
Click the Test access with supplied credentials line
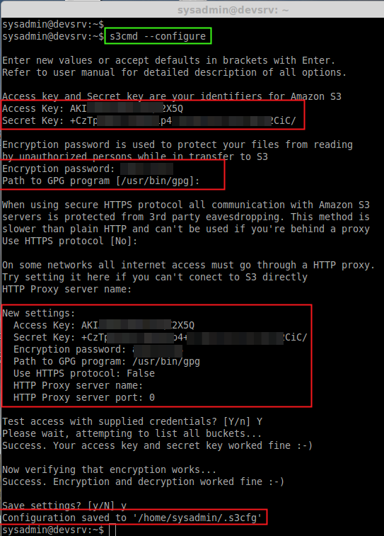(x=132, y=421)
